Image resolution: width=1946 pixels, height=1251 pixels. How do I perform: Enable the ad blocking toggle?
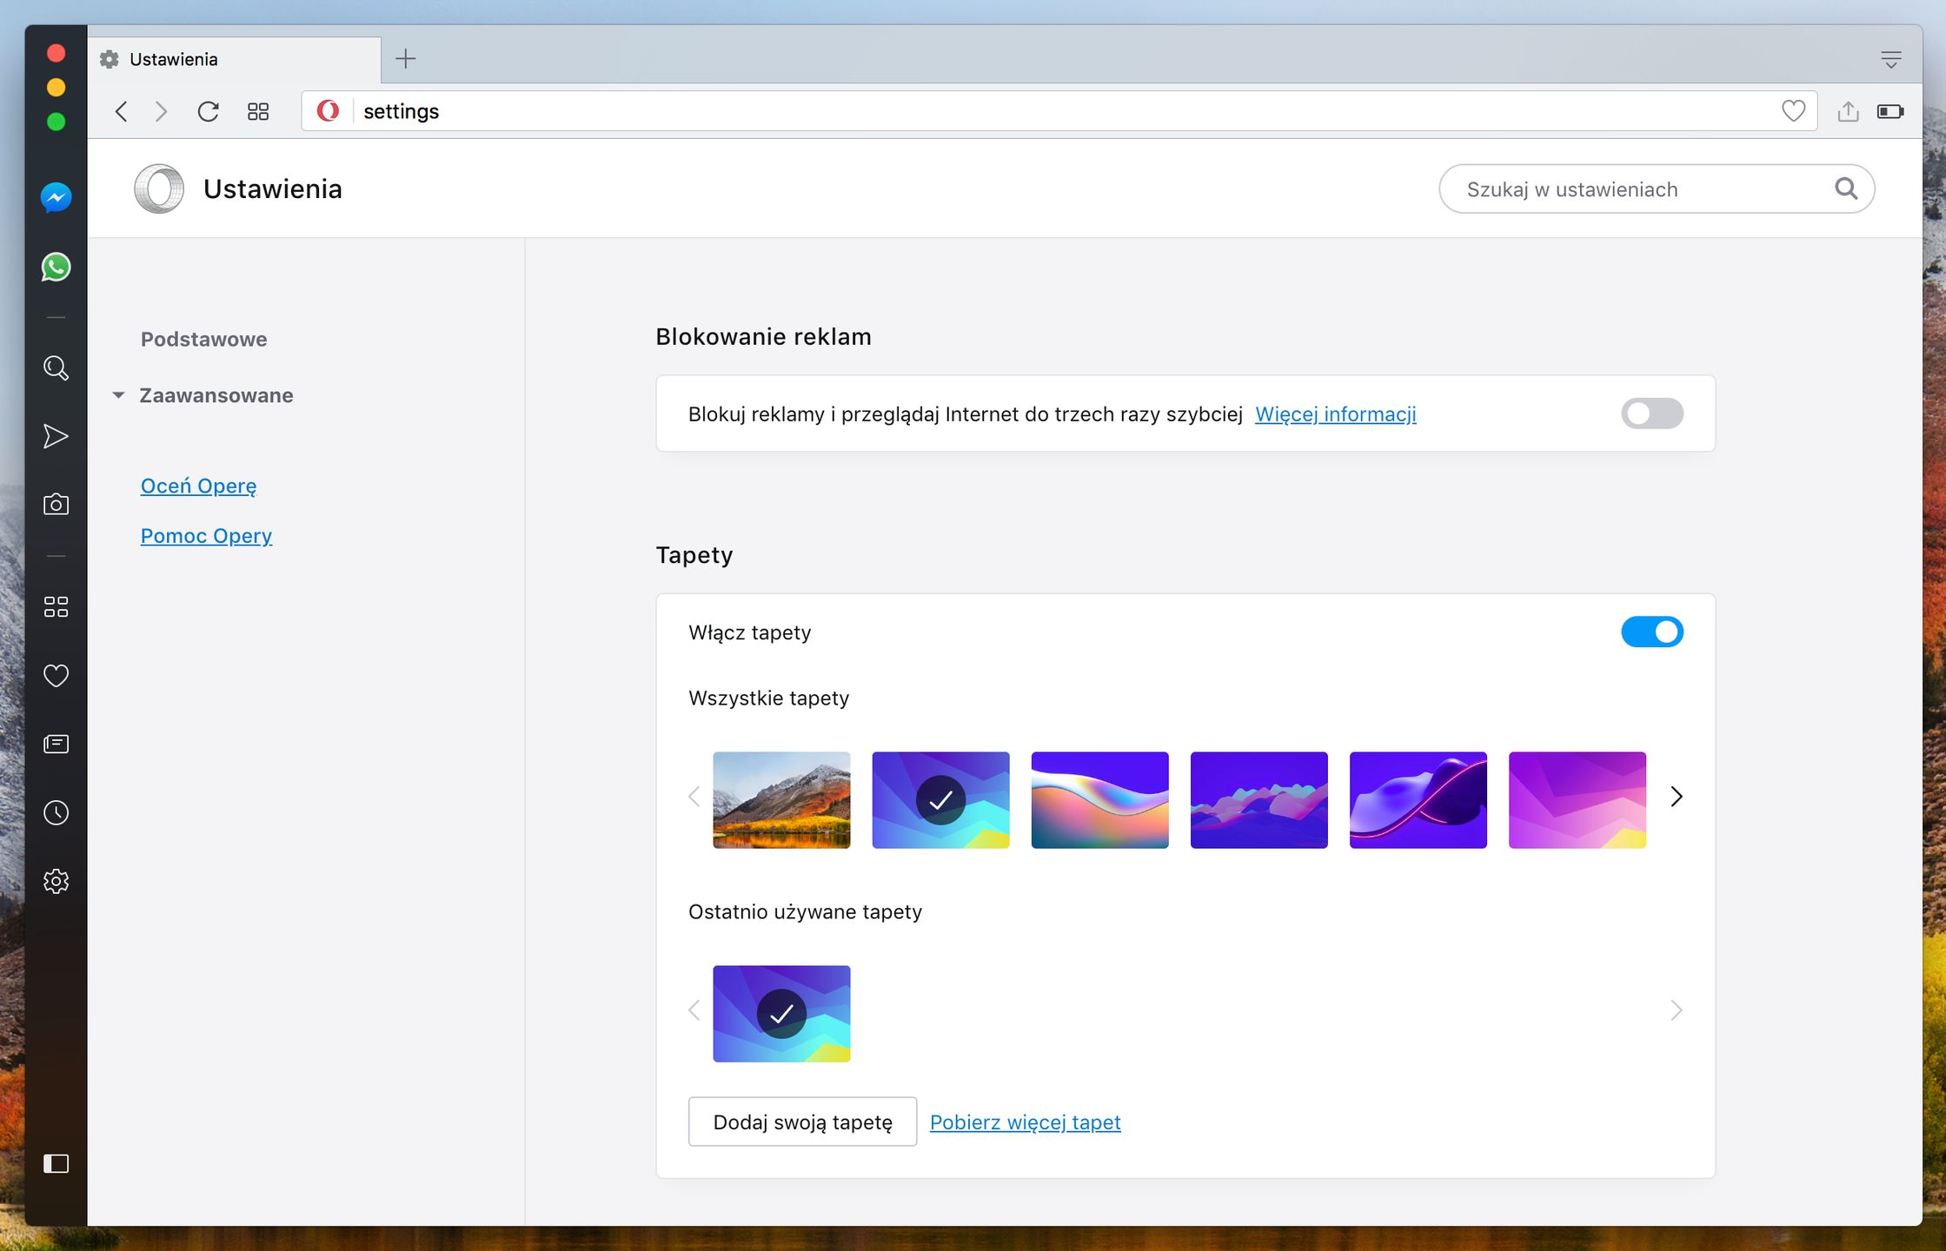(1651, 414)
